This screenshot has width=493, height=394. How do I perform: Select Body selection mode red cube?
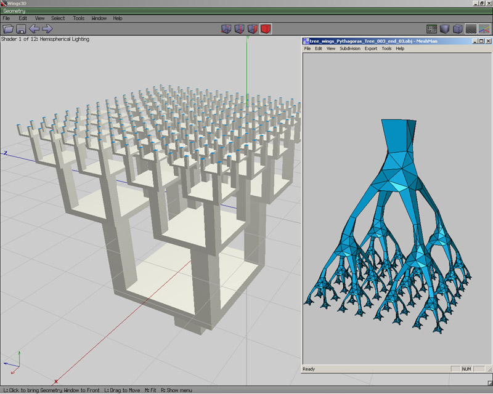(x=266, y=29)
